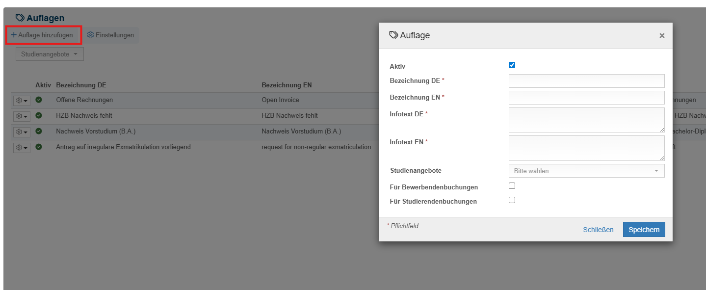The height and width of the screenshot is (290, 706).
Task: Click the tag icon beside the Auflagen heading
Action: click(20, 17)
